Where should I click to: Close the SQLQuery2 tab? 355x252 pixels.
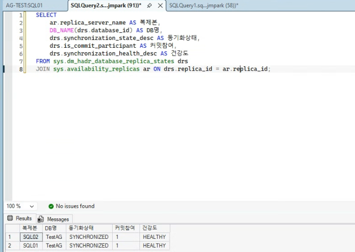click(x=160, y=5)
